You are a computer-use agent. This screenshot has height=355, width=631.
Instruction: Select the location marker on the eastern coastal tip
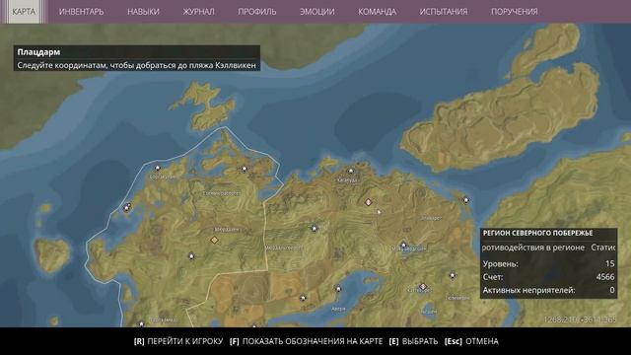point(465,199)
